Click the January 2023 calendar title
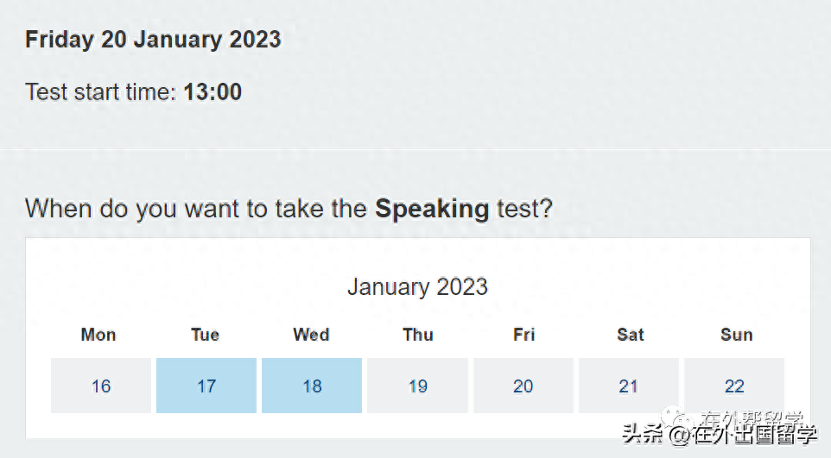Viewport: 831px width, 458px height. click(x=417, y=287)
